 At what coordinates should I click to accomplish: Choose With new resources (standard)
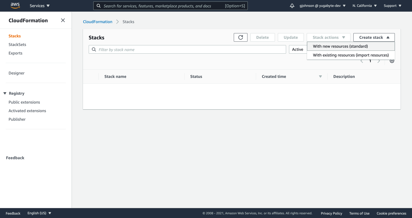[340, 46]
